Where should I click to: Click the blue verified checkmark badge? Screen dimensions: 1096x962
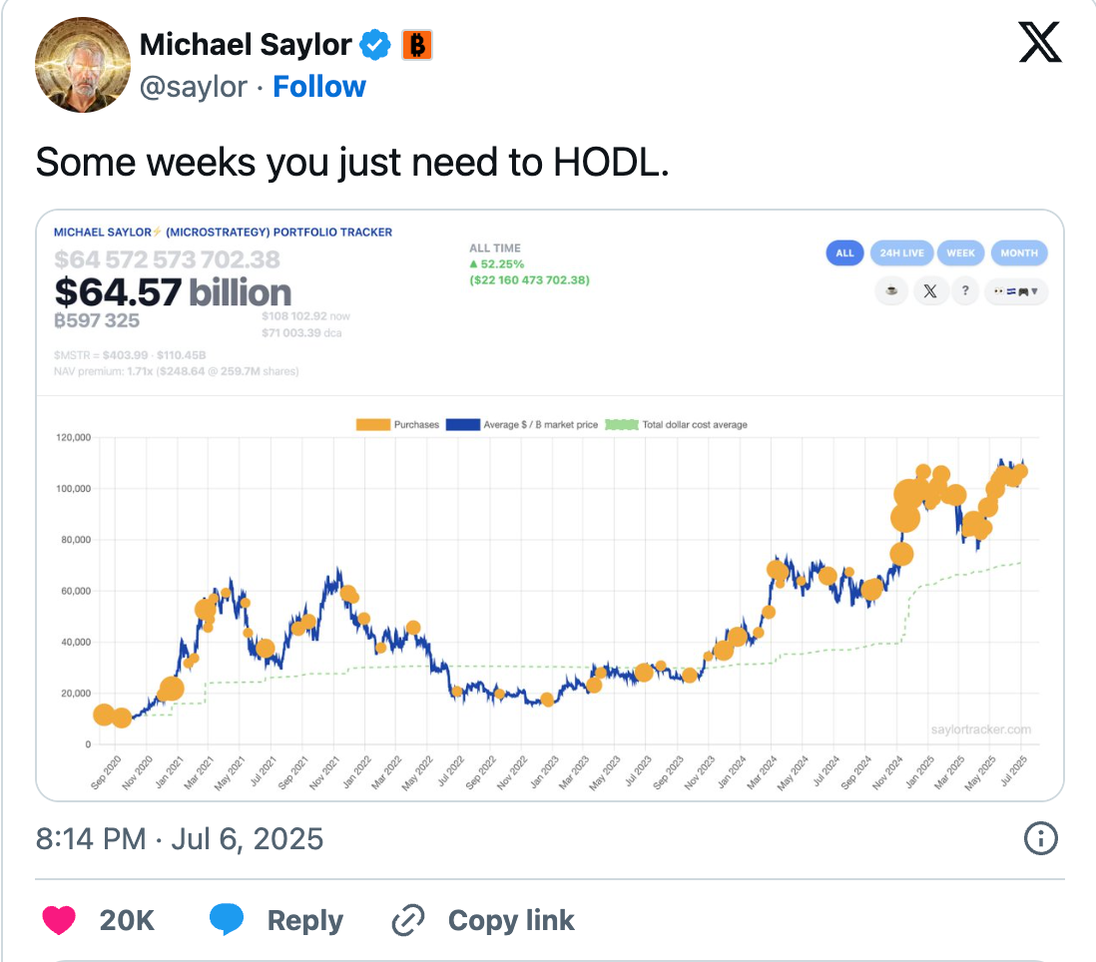pos(375,45)
